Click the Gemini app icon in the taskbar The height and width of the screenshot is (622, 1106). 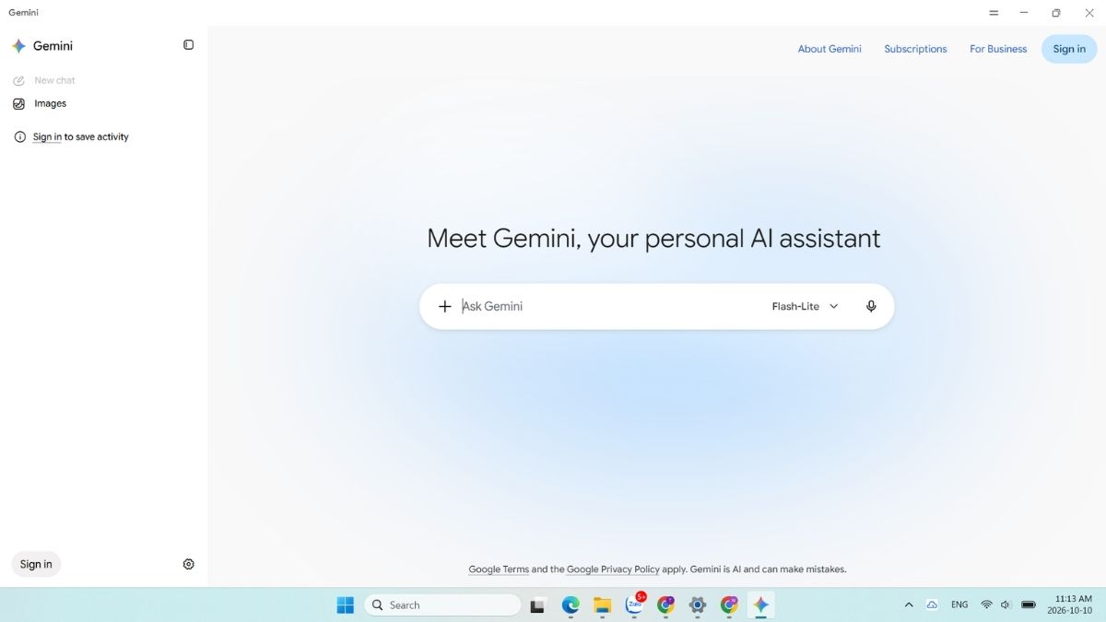760,605
